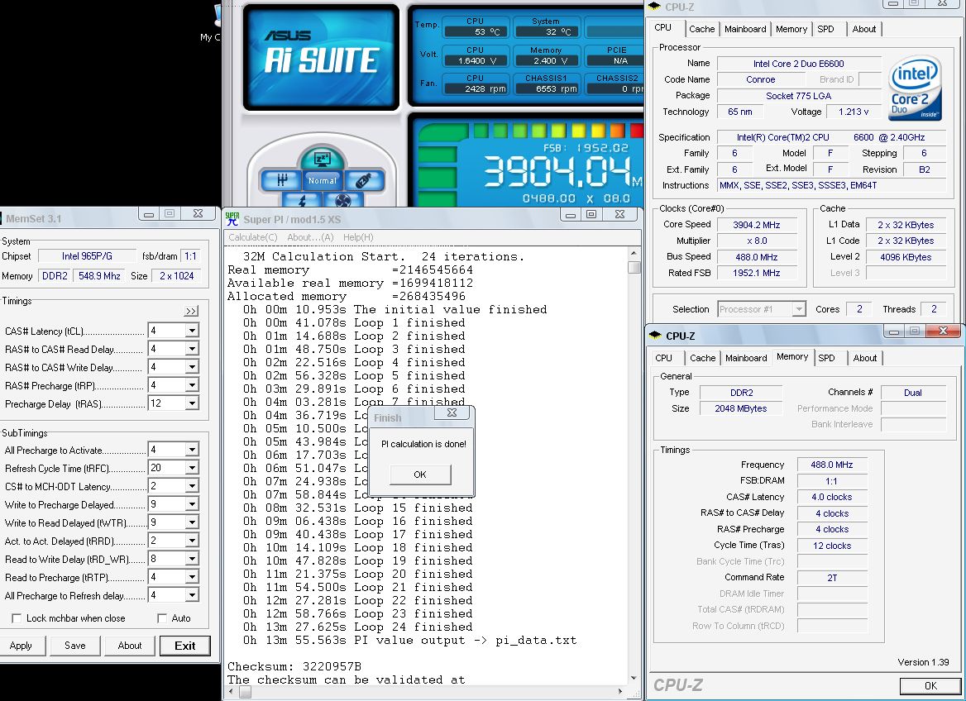Click the Super PI title bar icon
The image size is (966, 701).
click(x=232, y=219)
